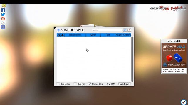The image size is (188, 105).
Task: Sort servers by Players column
Action: click(119, 35)
